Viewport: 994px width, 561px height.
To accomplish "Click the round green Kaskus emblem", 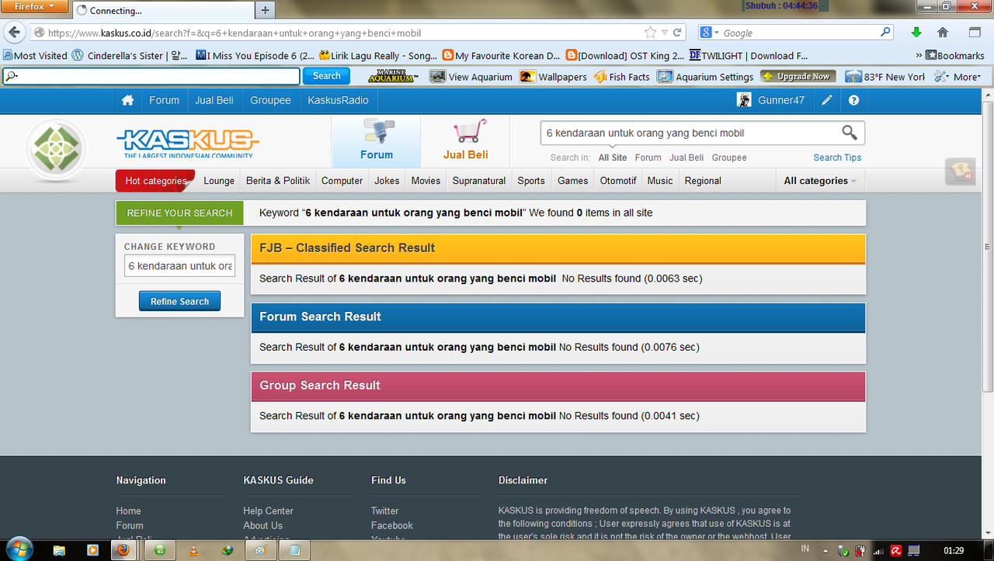I will tap(56, 147).
